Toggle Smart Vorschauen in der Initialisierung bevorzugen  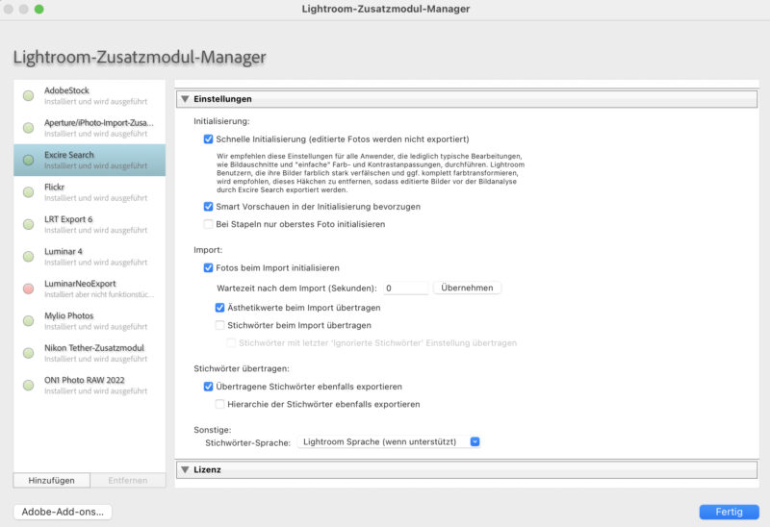[x=208, y=207]
